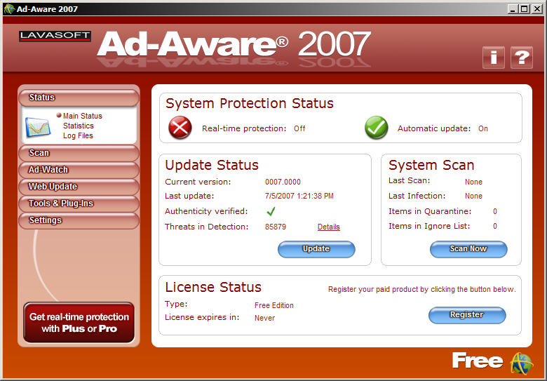Select Log Files sub-item
547x381 pixels.
coord(78,135)
